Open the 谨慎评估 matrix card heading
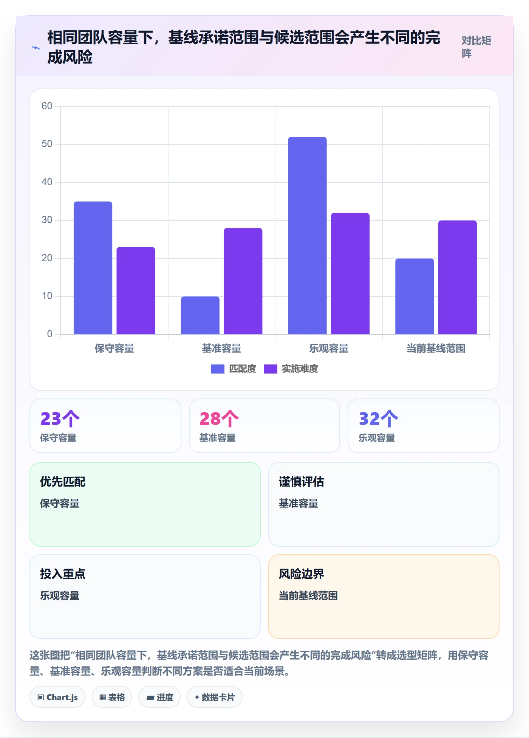This screenshot has width=529, height=738. pos(302,482)
